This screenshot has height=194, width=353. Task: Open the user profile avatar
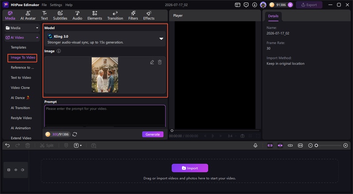pyautogui.click(x=263, y=5)
